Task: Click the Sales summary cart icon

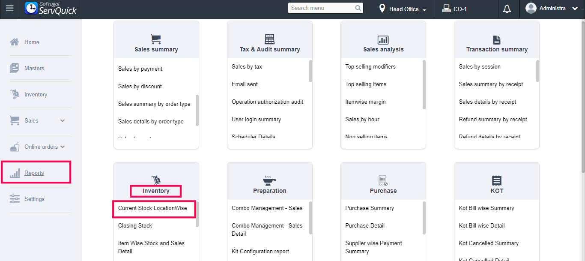Action: 156,39
